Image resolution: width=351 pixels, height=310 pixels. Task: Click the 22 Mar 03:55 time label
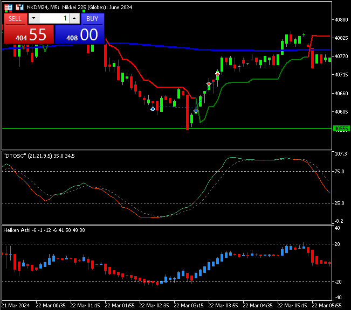click(223, 306)
